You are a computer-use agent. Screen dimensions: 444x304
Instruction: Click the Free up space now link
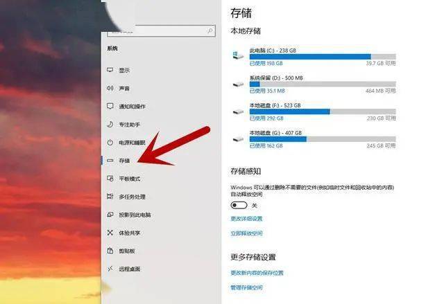click(x=246, y=233)
